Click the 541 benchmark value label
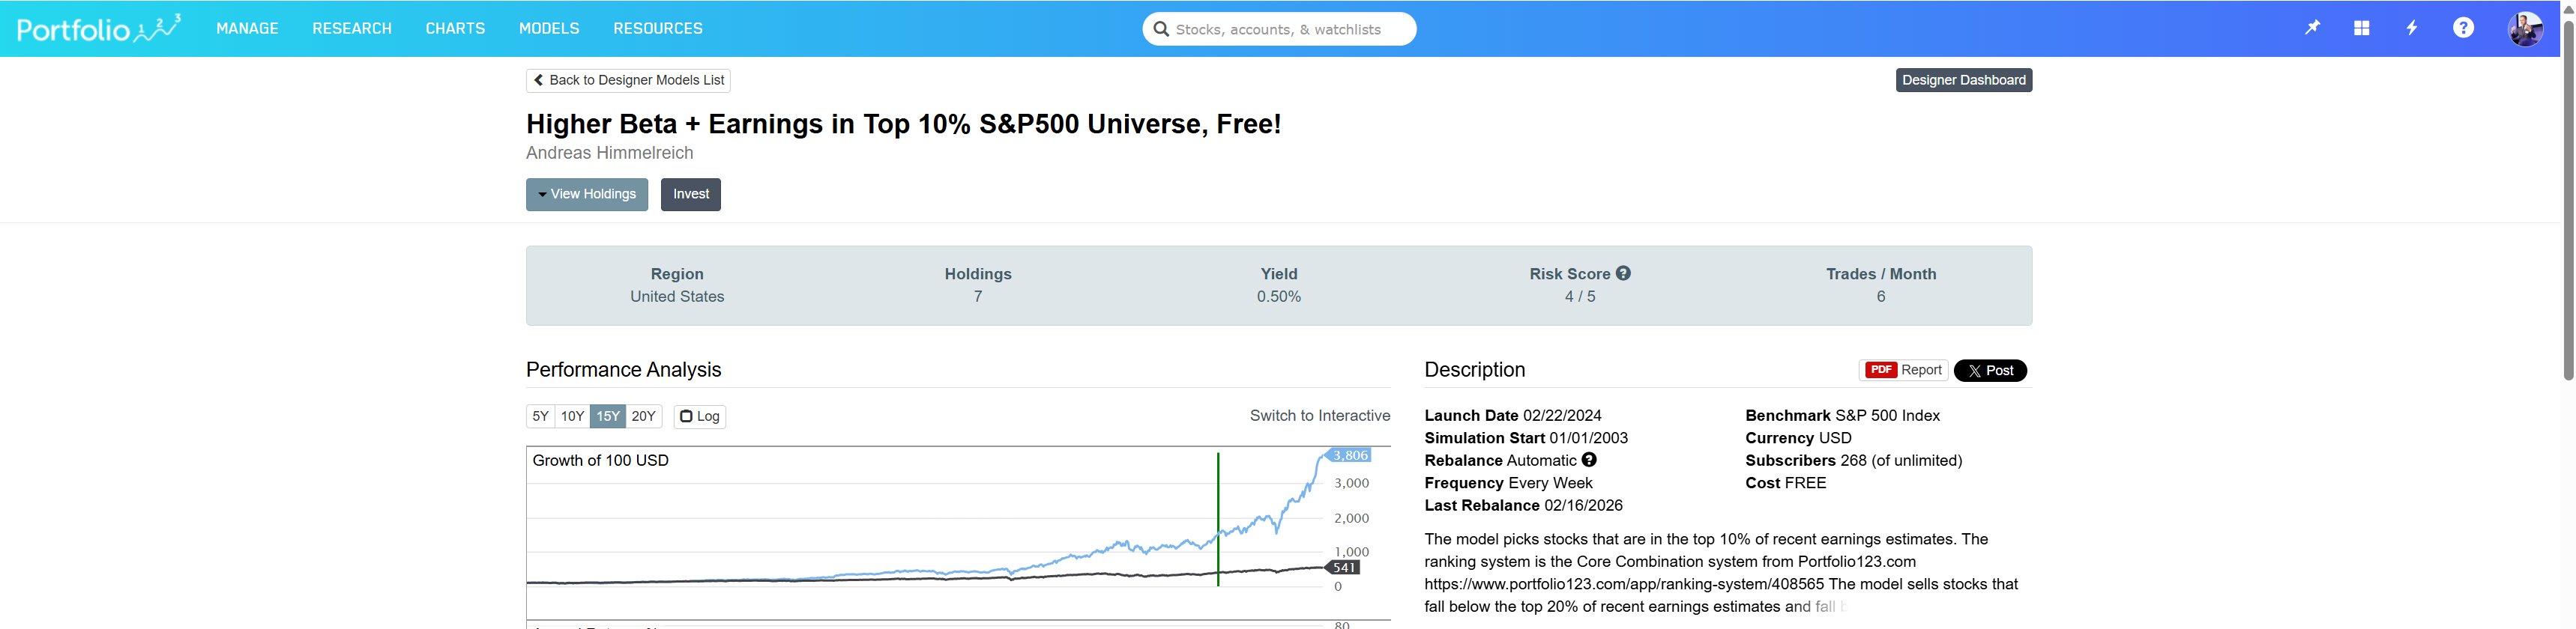This screenshot has height=629, width=2576. (1343, 567)
